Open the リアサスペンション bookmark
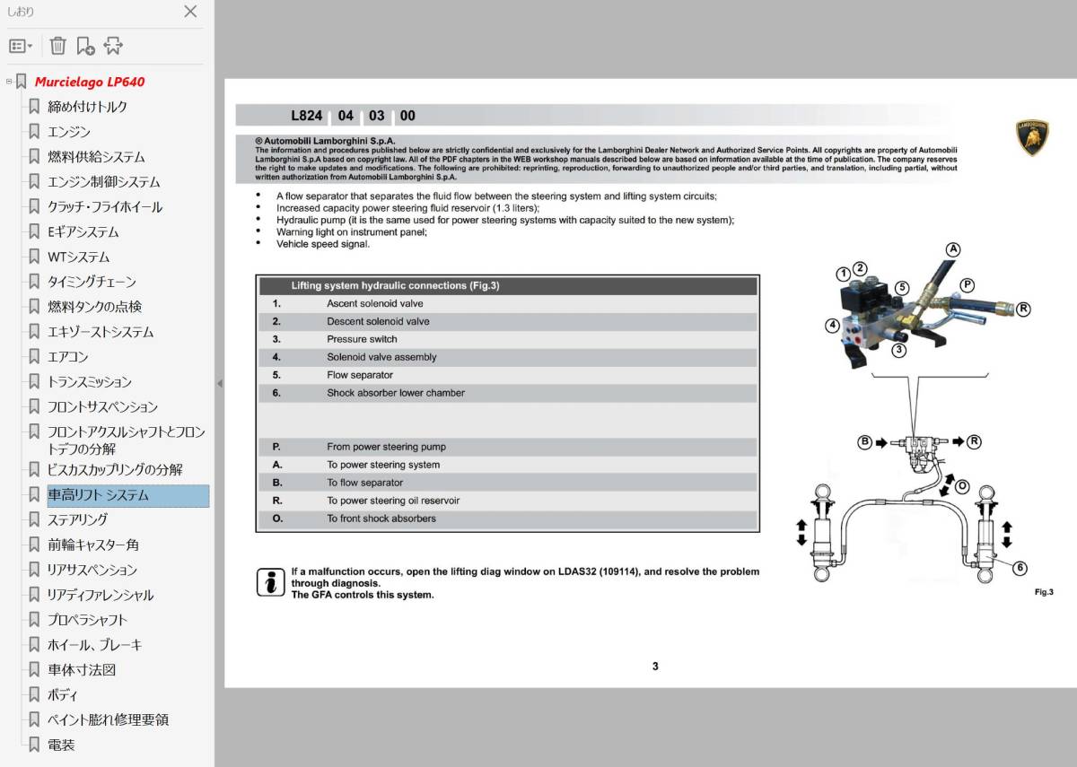Viewport: 1077px width, 767px height. pos(92,571)
